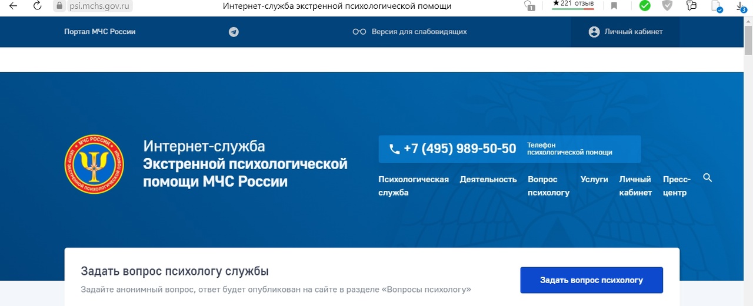This screenshot has height=306, width=753.
Task: Open the 221 отзыв site rating
Action: (573, 5)
